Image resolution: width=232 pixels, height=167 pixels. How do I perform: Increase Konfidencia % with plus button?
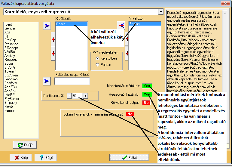pos(86,96)
